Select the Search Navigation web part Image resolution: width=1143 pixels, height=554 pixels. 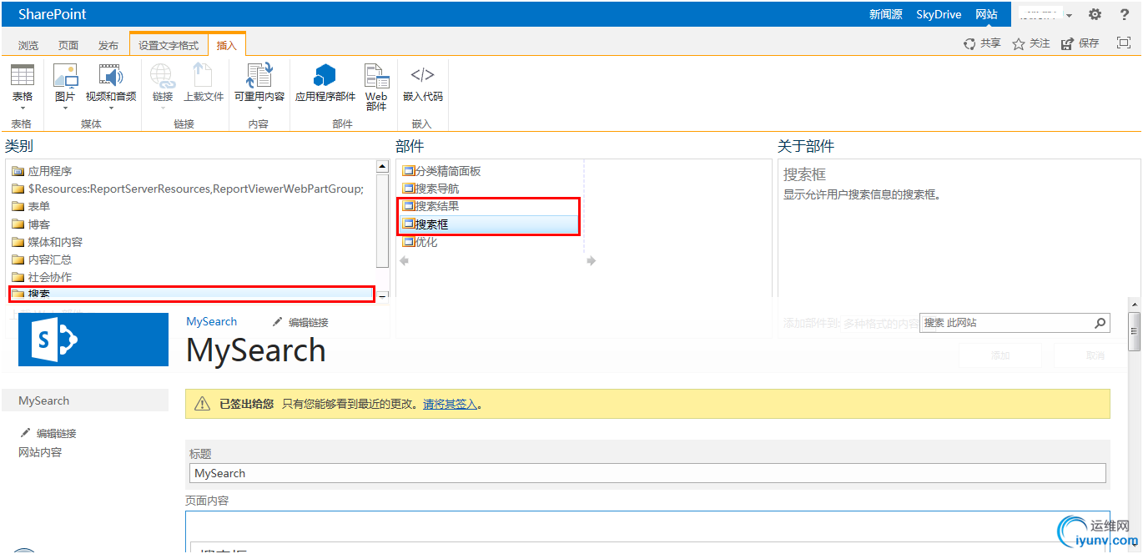431,189
